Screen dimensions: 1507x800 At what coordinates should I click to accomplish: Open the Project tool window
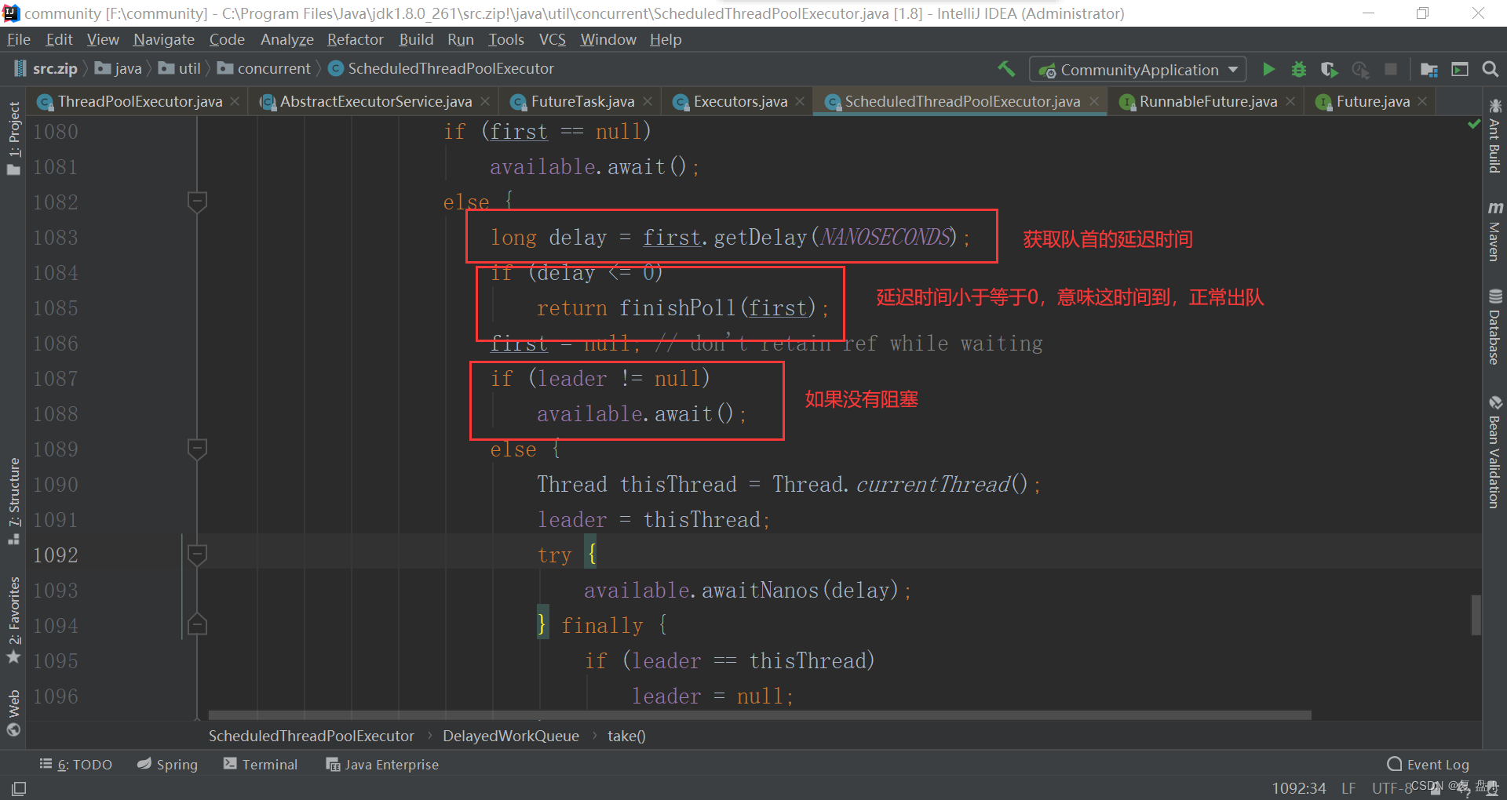[x=13, y=138]
